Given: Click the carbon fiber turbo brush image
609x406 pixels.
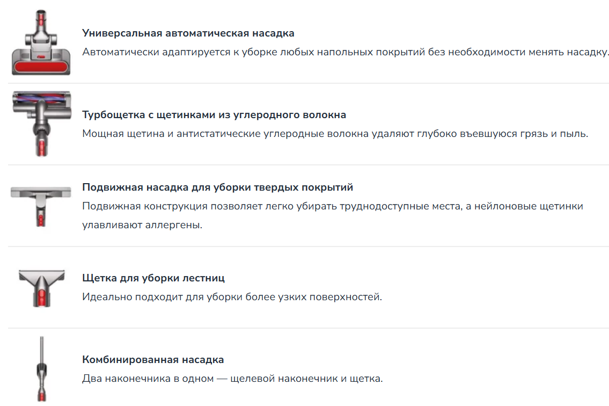Looking at the screenshot, I should click(41, 124).
